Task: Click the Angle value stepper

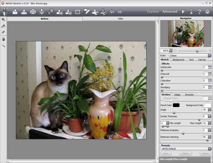Action: tap(210, 110)
